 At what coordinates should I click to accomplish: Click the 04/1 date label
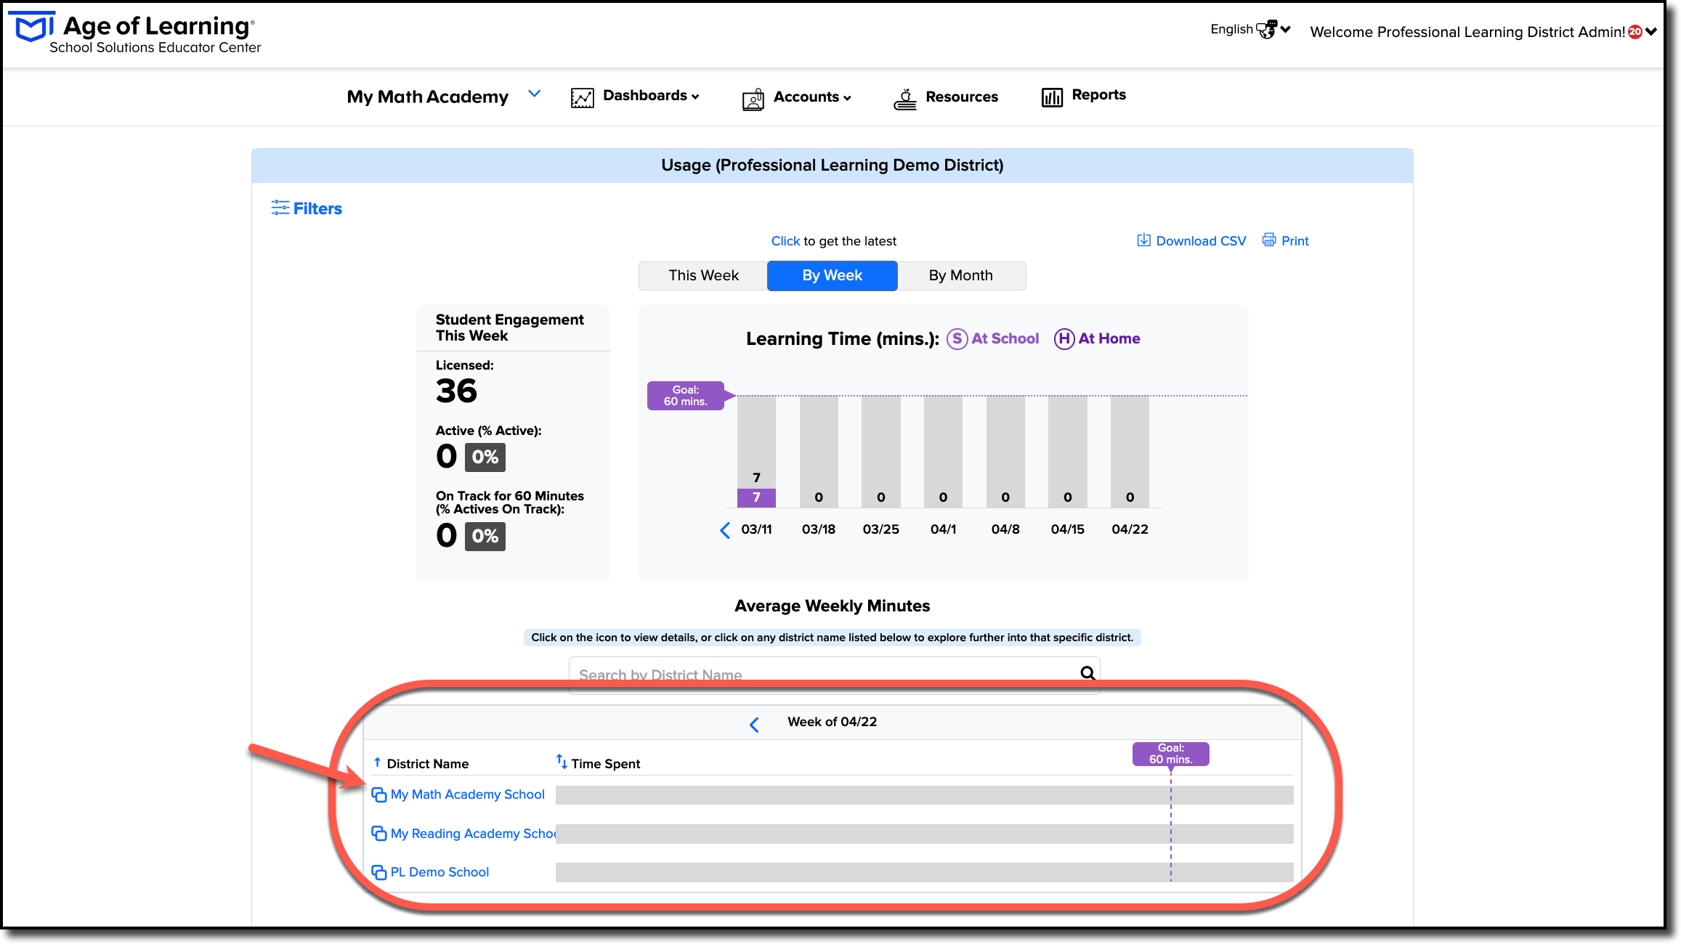943,529
